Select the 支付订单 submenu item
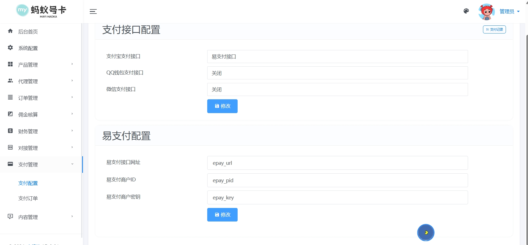 tap(28, 198)
